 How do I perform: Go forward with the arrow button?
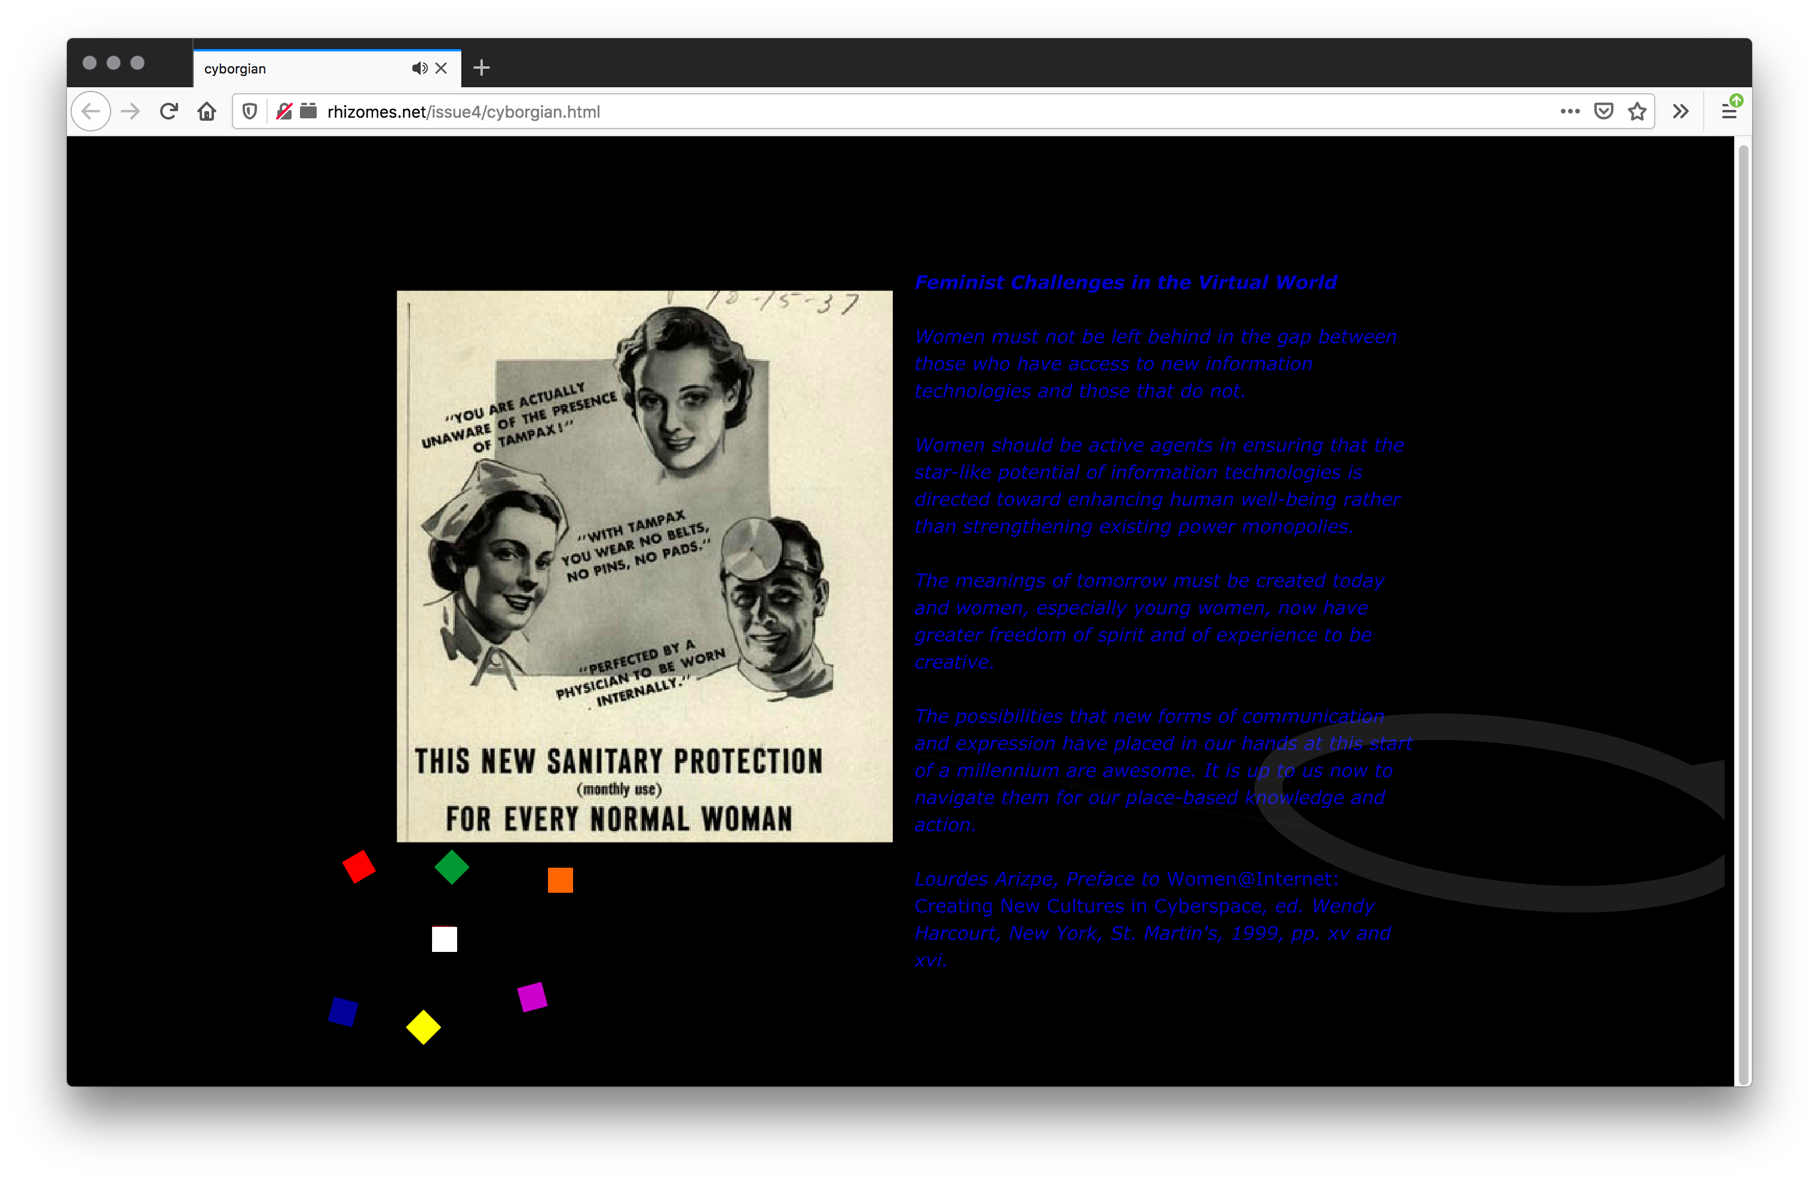click(131, 112)
